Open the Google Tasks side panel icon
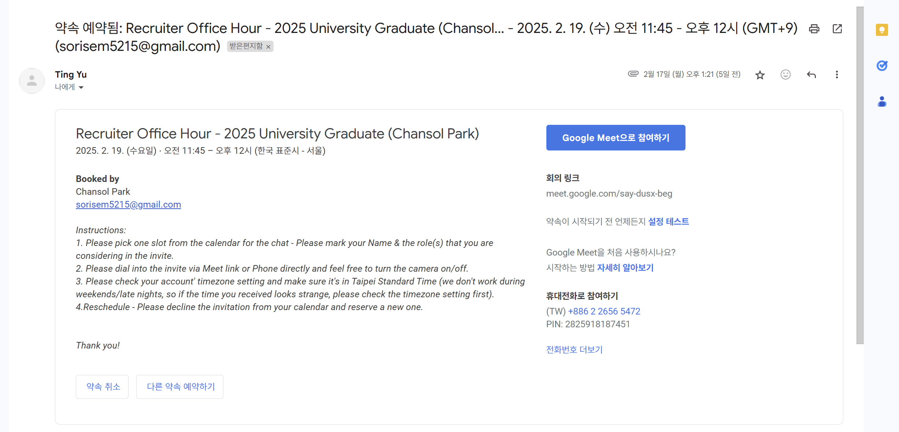The image size is (899, 432). [x=882, y=66]
